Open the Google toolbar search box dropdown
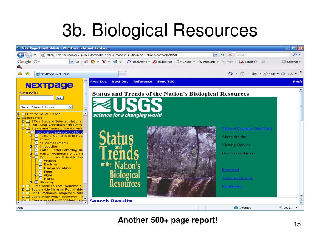 72,62
